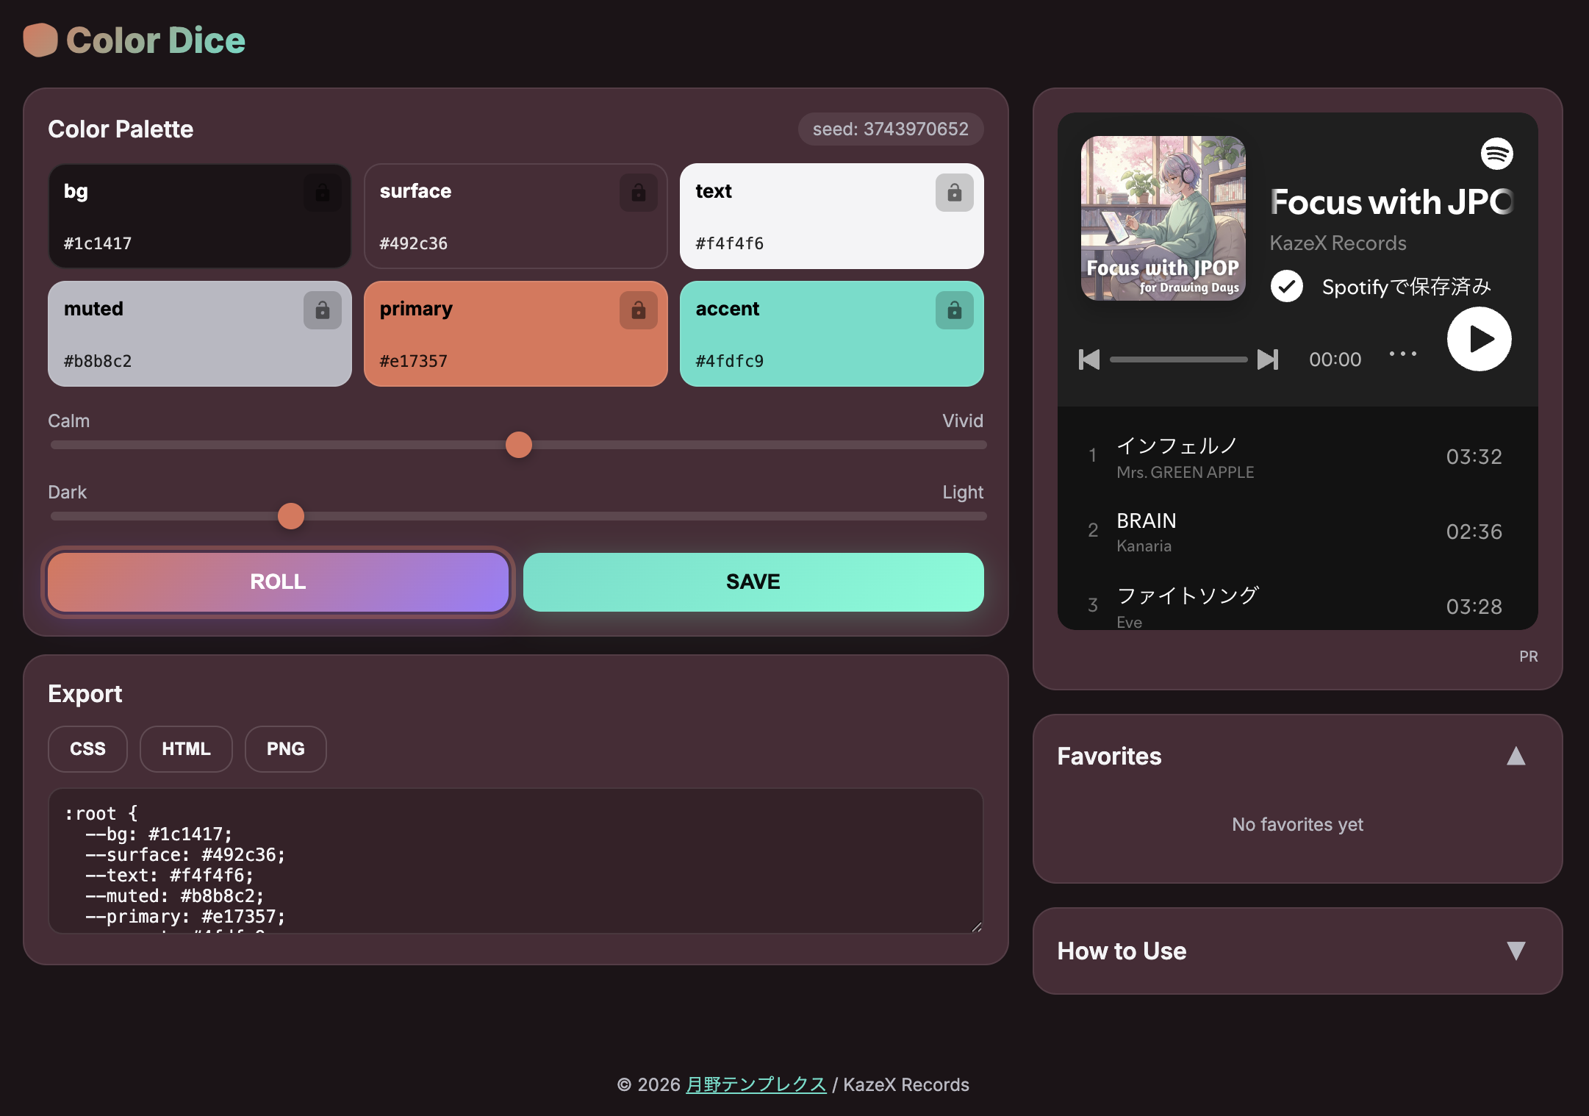Roll a new color palette
This screenshot has width=1589, height=1116.
pos(277,582)
